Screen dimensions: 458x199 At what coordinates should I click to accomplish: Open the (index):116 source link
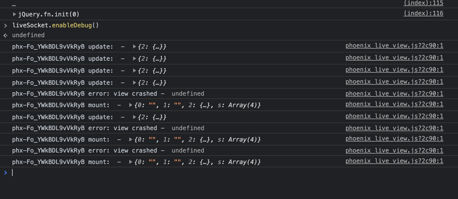[x=423, y=13]
